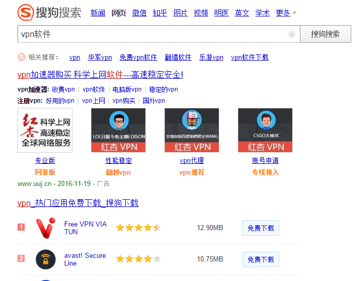
Task: Click the 搜狗搜索 search button
Action: pos(326,34)
